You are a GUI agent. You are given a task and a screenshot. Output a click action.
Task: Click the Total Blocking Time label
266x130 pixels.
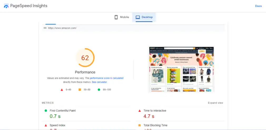coord(155,125)
